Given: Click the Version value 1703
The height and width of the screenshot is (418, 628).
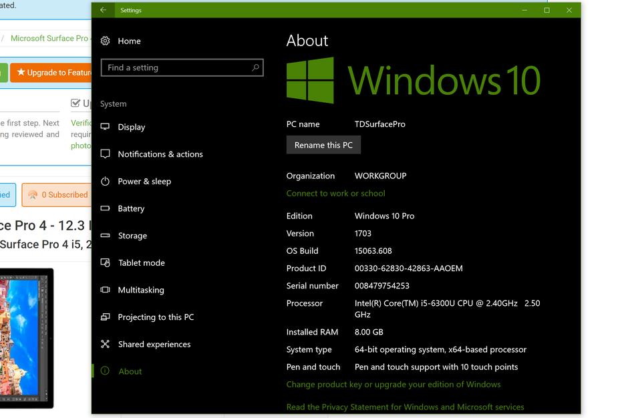Looking at the screenshot, I should click(363, 234).
